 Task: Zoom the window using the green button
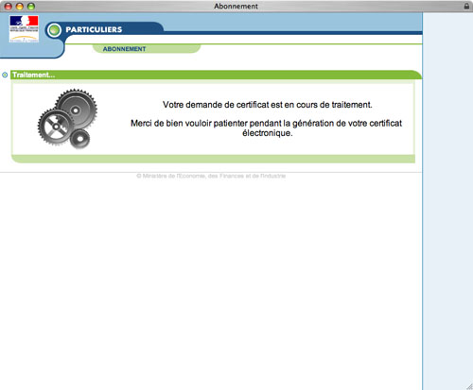pyautogui.click(x=31, y=7)
